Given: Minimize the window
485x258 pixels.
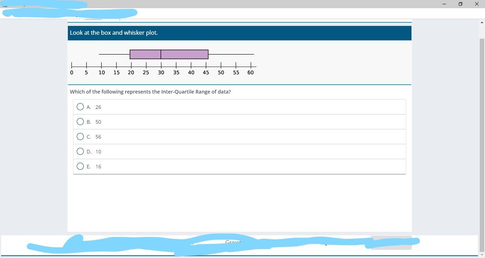Looking at the screenshot, I should coord(444,4).
